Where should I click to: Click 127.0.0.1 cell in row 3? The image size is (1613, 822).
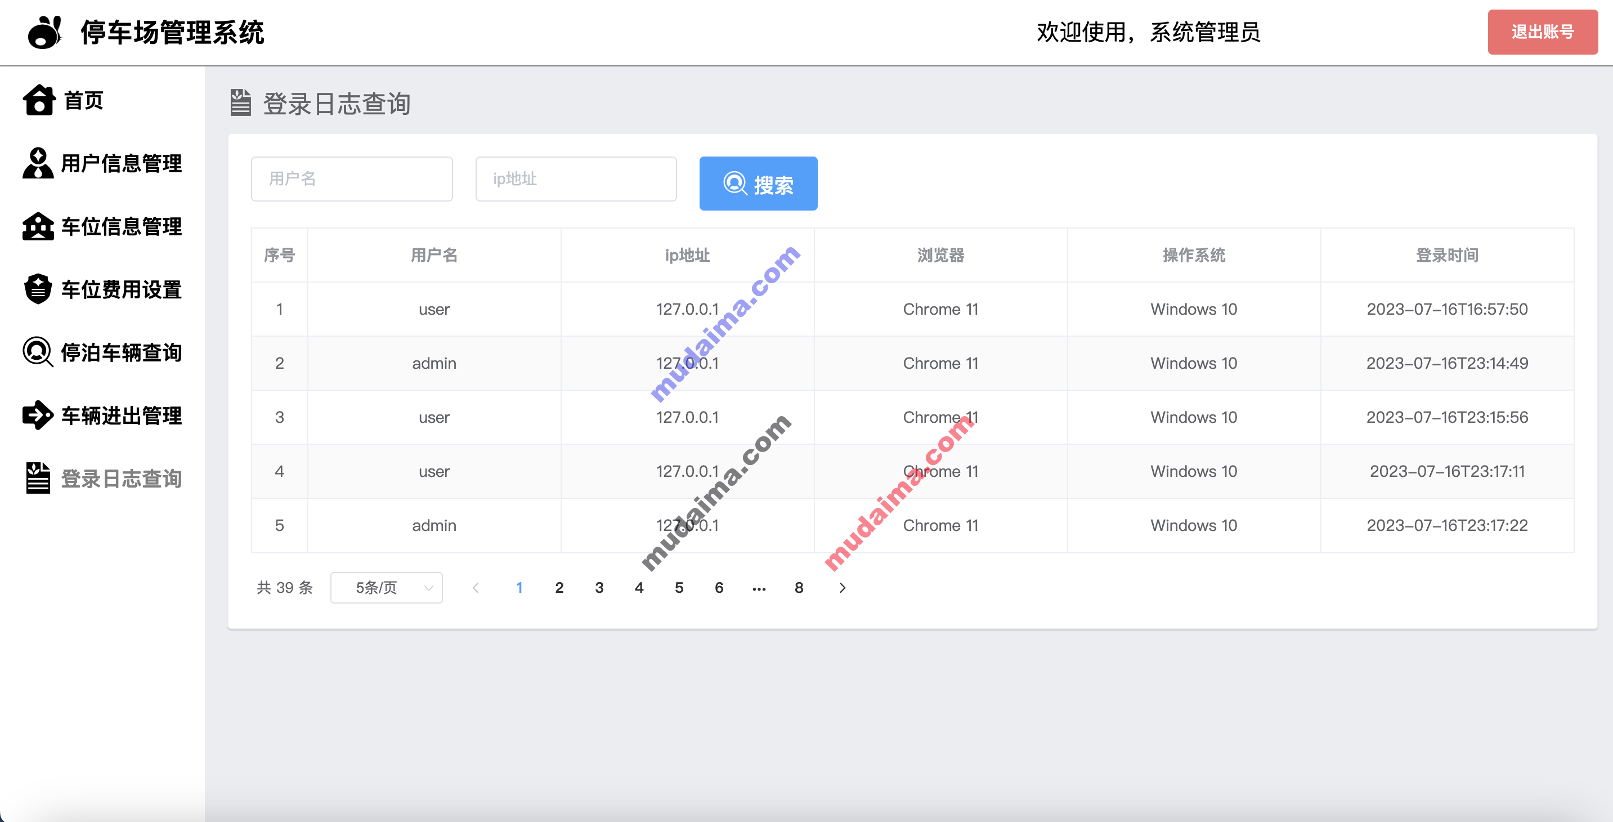click(687, 417)
